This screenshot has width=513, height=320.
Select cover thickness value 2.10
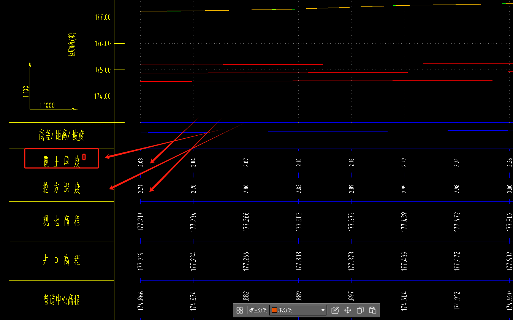299,162
